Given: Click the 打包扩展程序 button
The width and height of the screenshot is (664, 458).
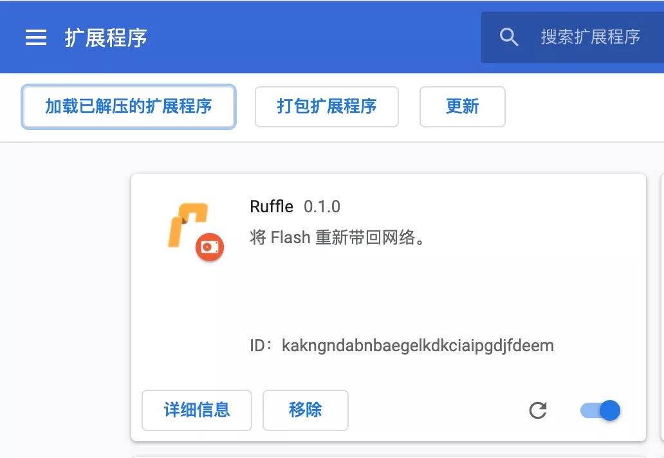Looking at the screenshot, I should tap(326, 107).
